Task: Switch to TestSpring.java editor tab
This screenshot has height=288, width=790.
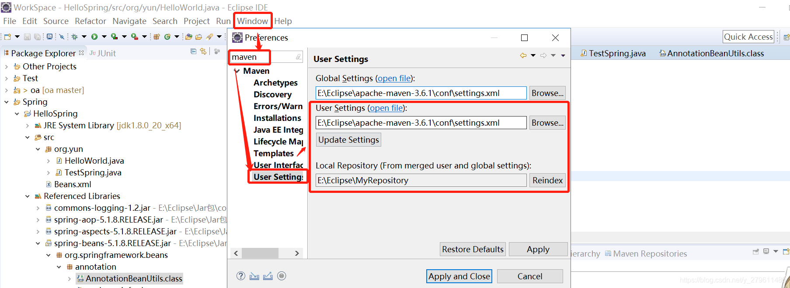Action: click(x=613, y=53)
